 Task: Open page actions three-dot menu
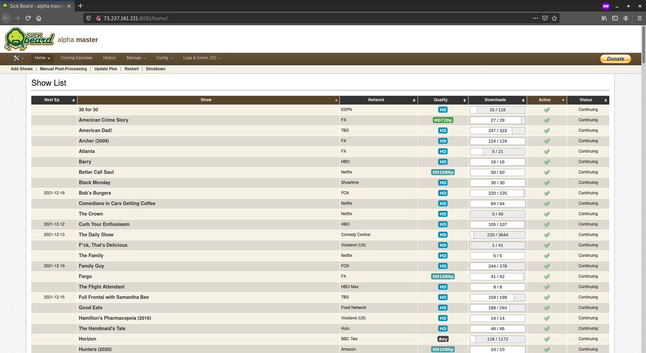click(x=535, y=18)
